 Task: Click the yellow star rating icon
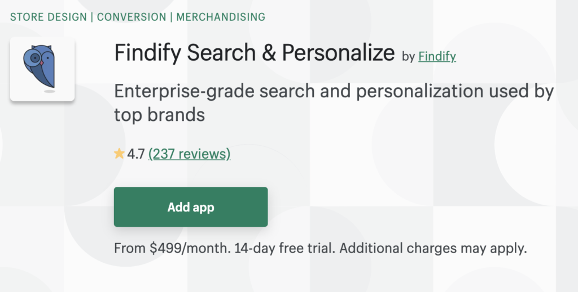click(x=119, y=154)
